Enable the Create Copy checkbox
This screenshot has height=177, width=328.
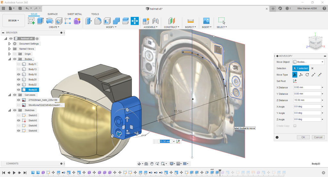pos(295,126)
